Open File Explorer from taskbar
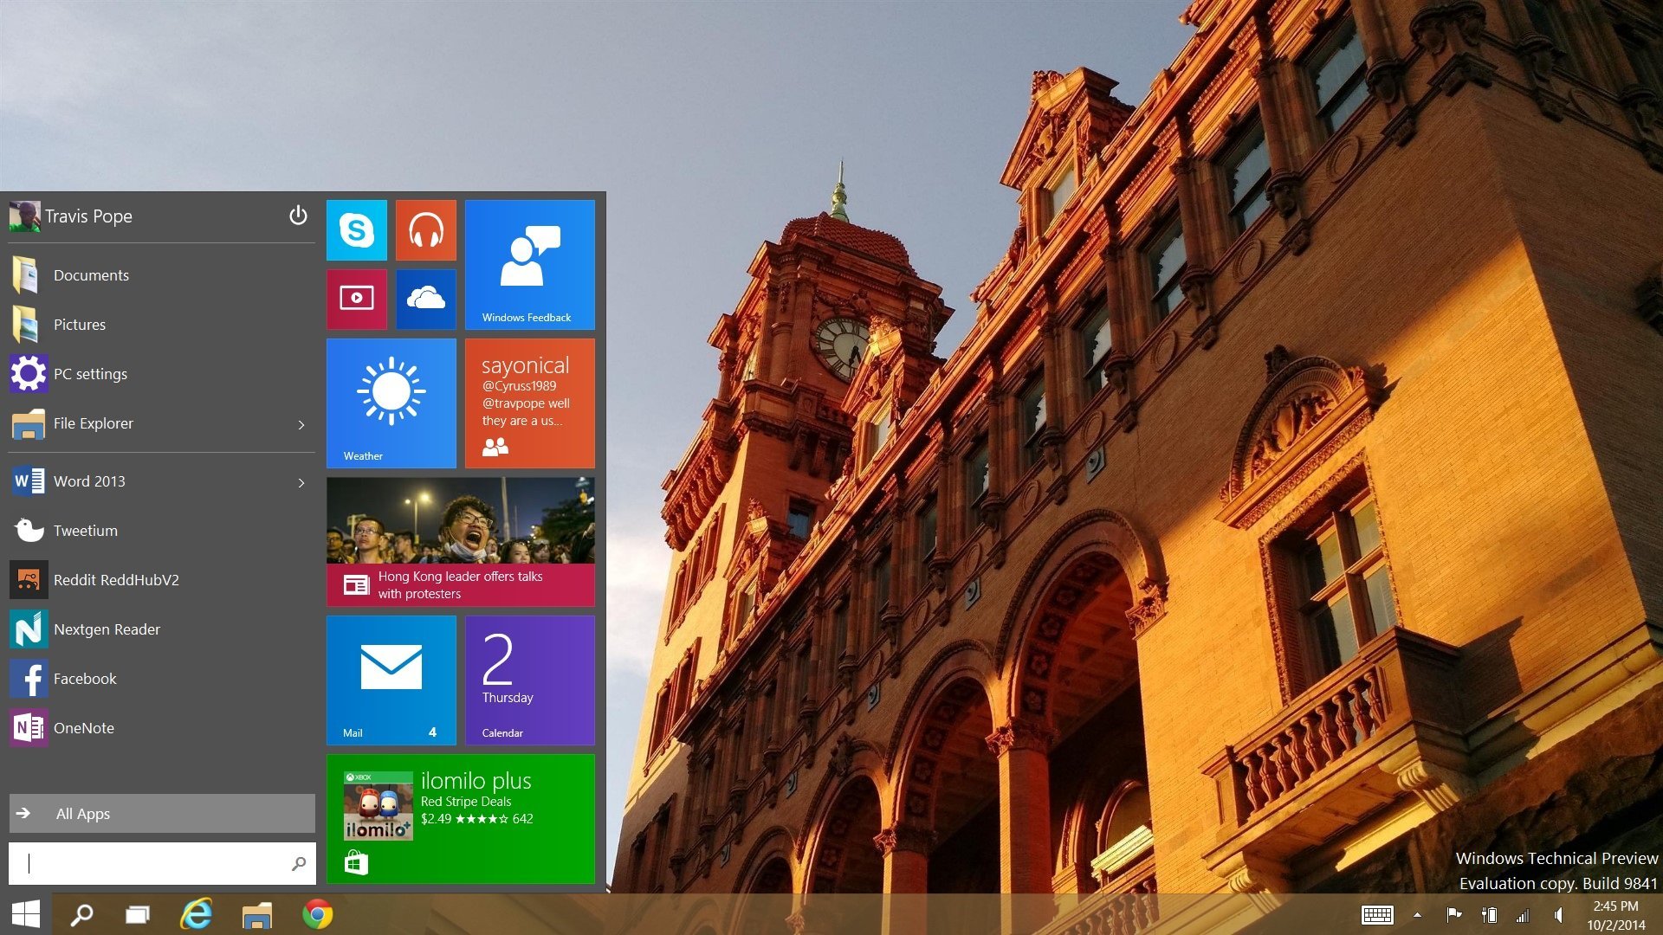Screen dimensions: 1663x935 (257, 914)
